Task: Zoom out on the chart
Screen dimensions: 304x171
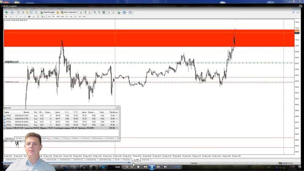Action: pos(99,12)
